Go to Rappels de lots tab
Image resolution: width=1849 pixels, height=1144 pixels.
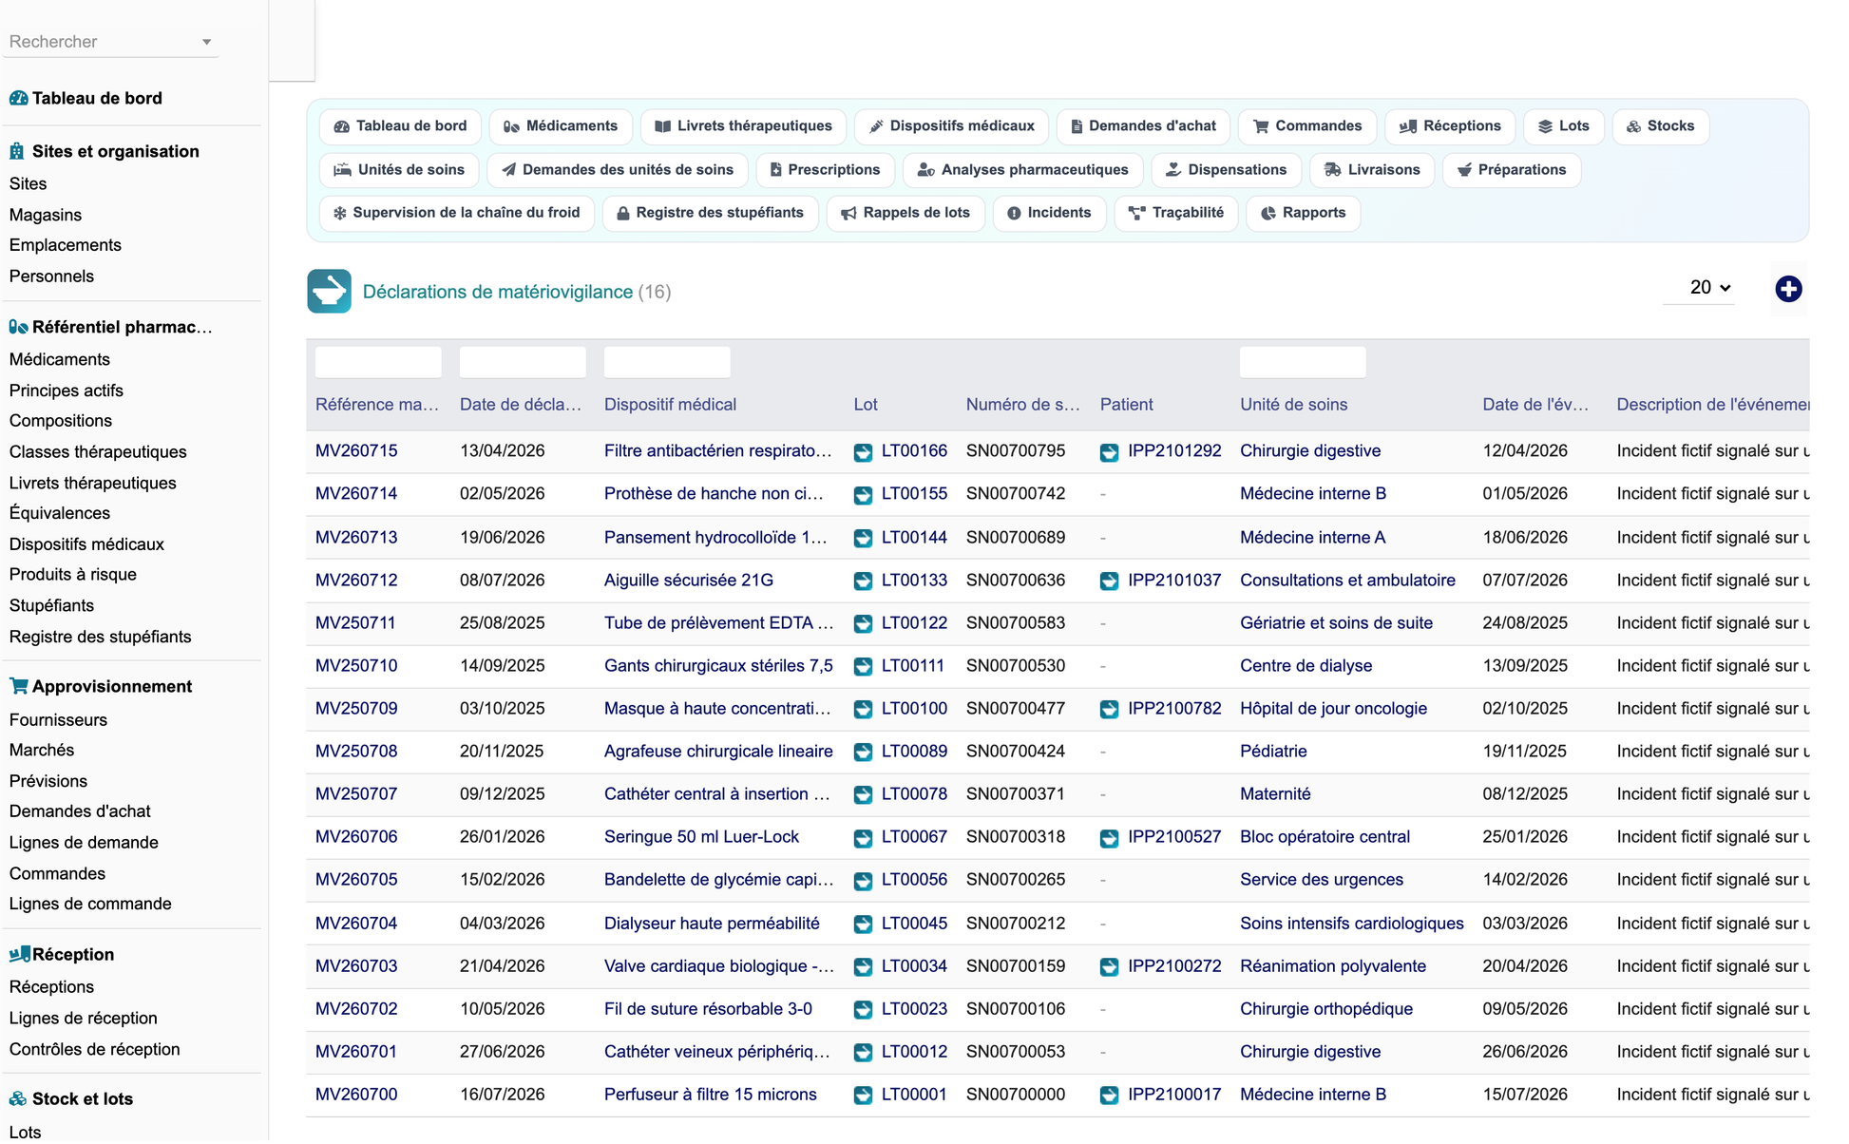pyautogui.click(x=905, y=213)
